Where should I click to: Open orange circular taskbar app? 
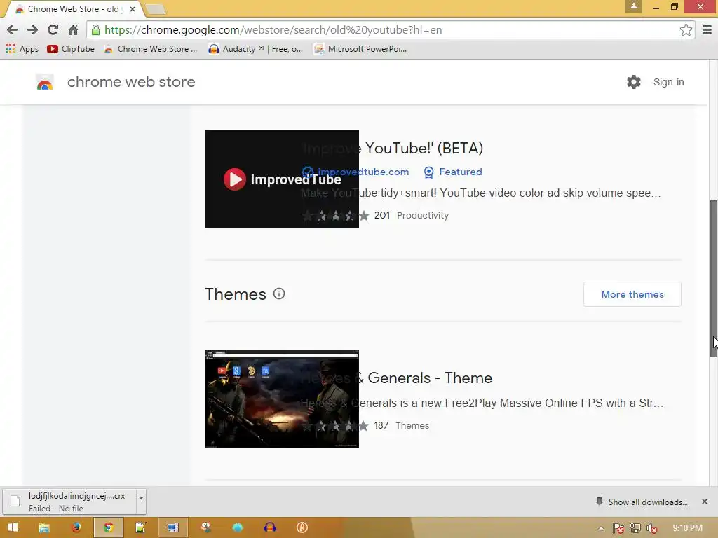[302, 527]
